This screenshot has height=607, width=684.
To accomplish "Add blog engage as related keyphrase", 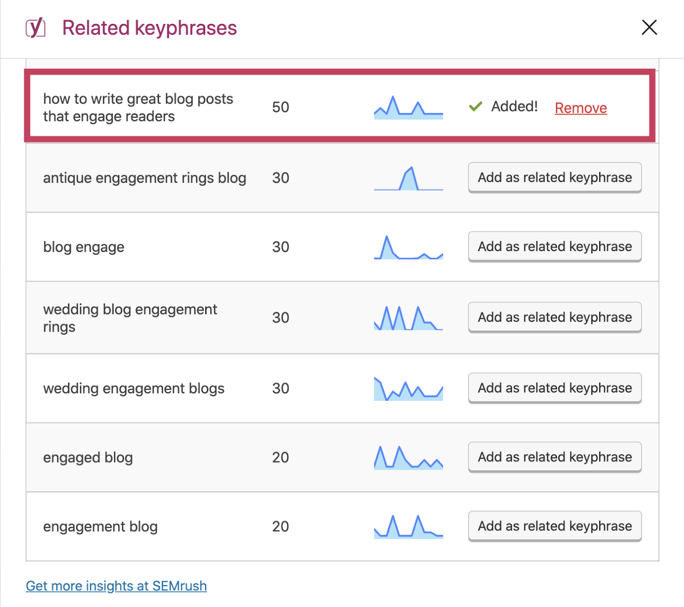I will [554, 247].
